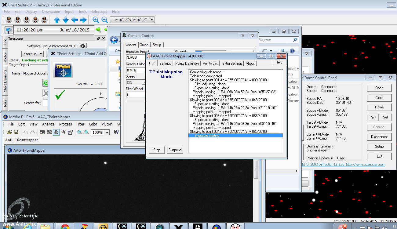The width and height of the screenshot is (397, 229).
Task: Toggle the computer clock button in TheSkyX
Action: pyautogui.click(x=9, y=30)
